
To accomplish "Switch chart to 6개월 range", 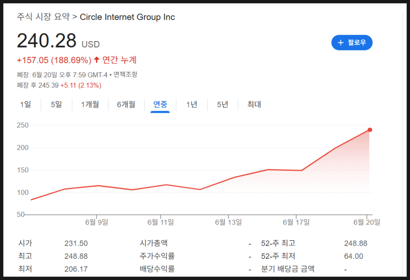I will coord(126,104).
